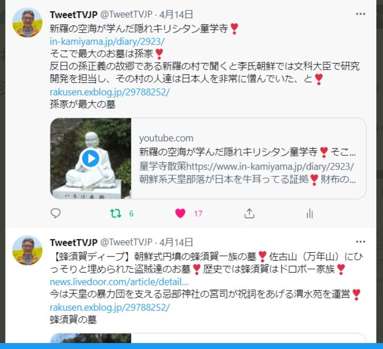Click second tweet's profile avatar

(x=27, y=250)
